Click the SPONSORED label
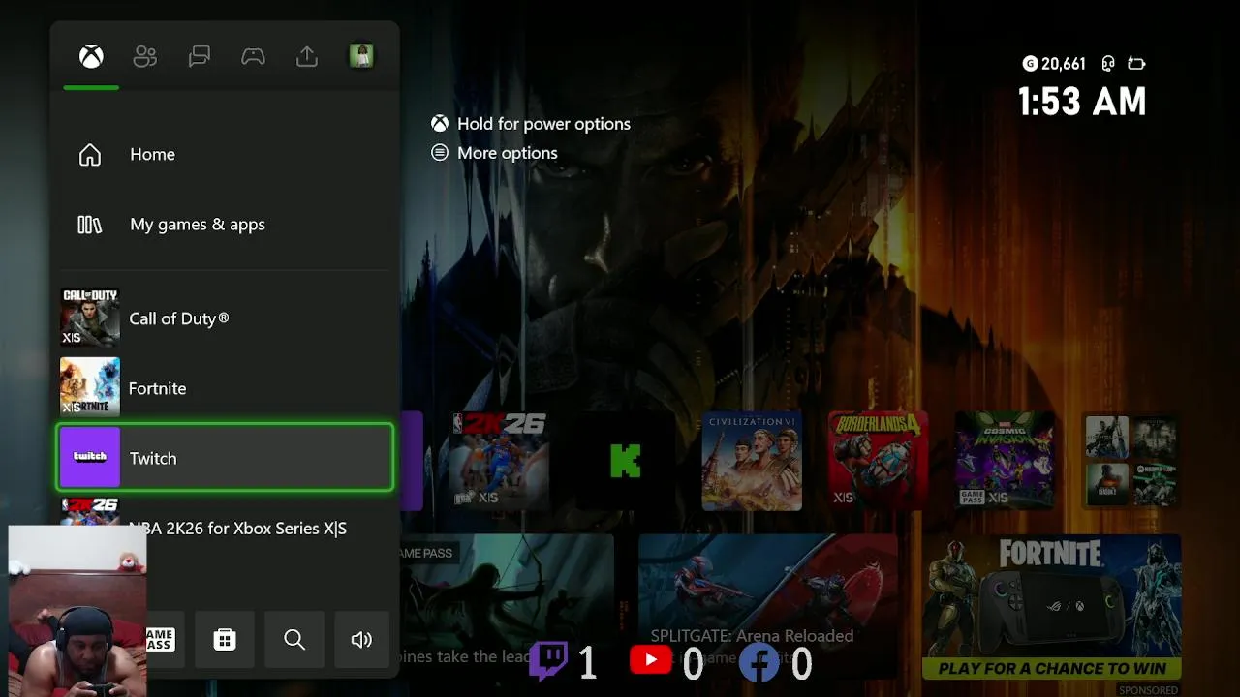1240x697 pixels. pos(1149,690)
